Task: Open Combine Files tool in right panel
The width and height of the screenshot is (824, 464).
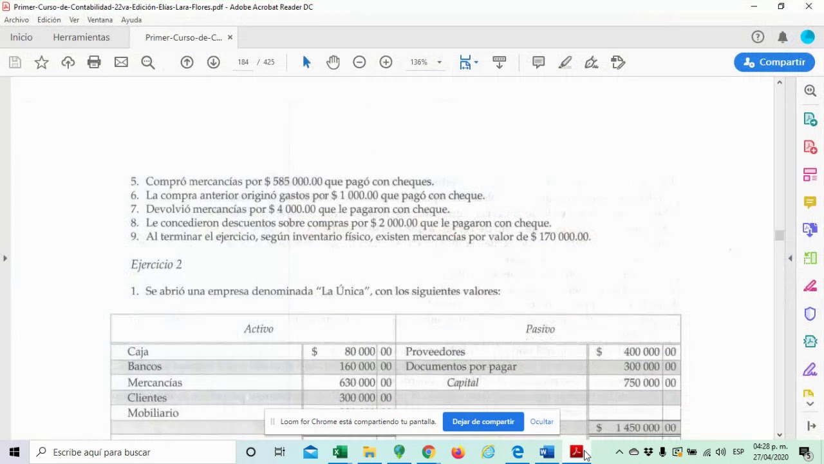Action: point(810,230)
